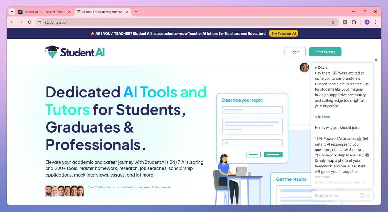Viewport: 388px width, 212px height.
Task: Dismiss the Olivia chat popup
Action: click(376, 60)
